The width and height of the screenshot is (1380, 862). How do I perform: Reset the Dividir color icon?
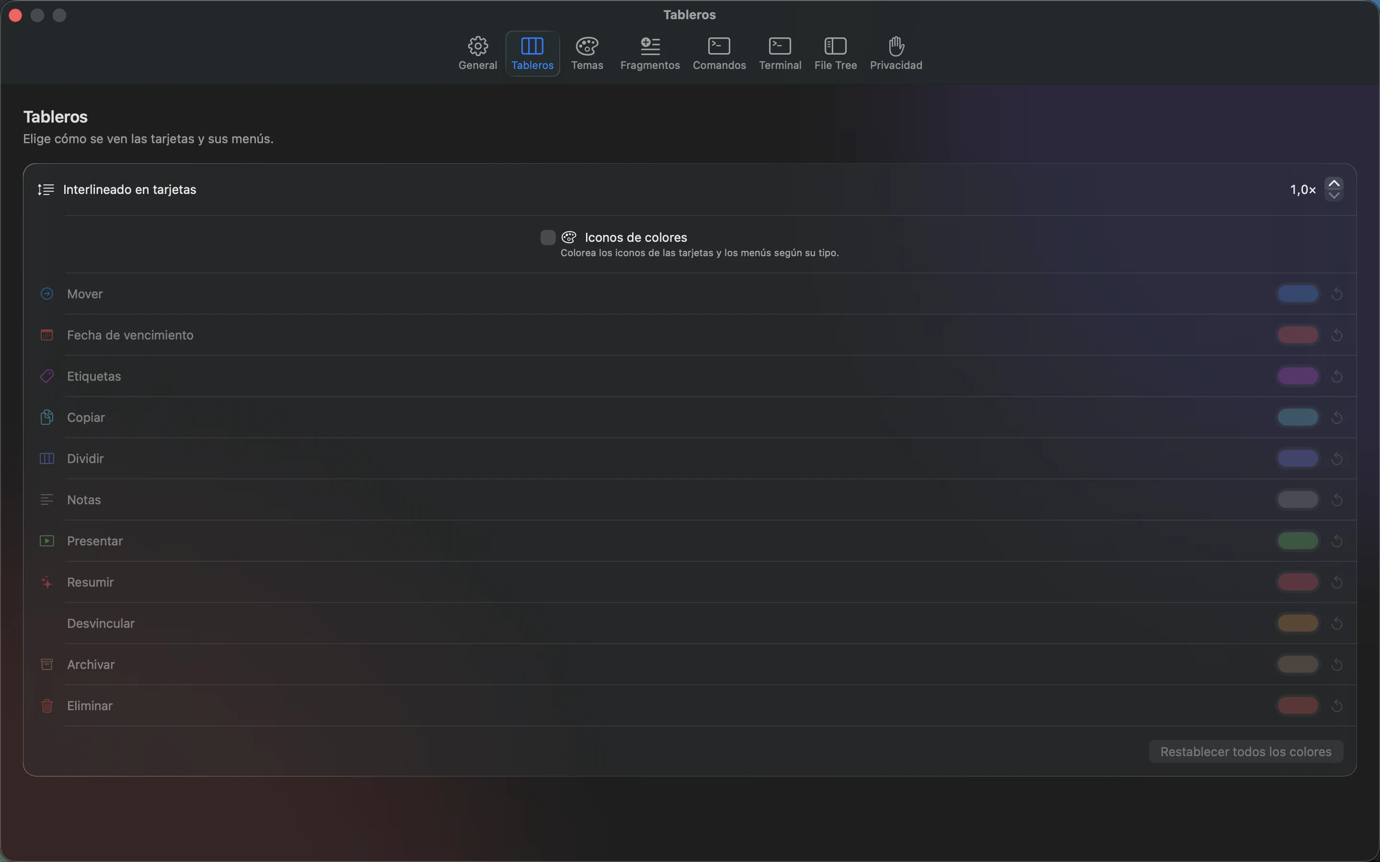point(1337,458)
